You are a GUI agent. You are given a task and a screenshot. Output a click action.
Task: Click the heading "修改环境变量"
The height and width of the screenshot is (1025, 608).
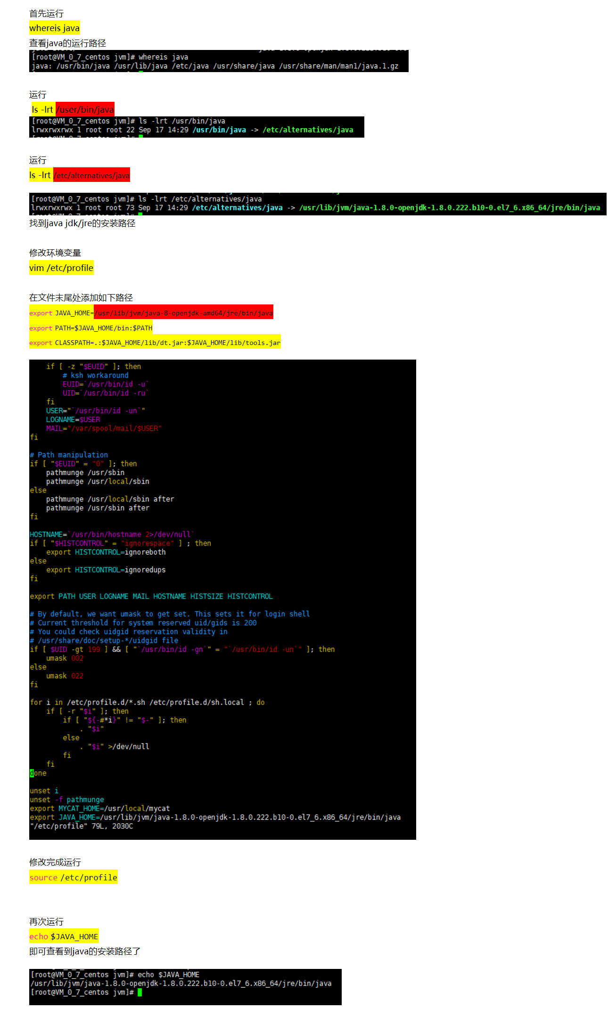click(x=55, y=253)
